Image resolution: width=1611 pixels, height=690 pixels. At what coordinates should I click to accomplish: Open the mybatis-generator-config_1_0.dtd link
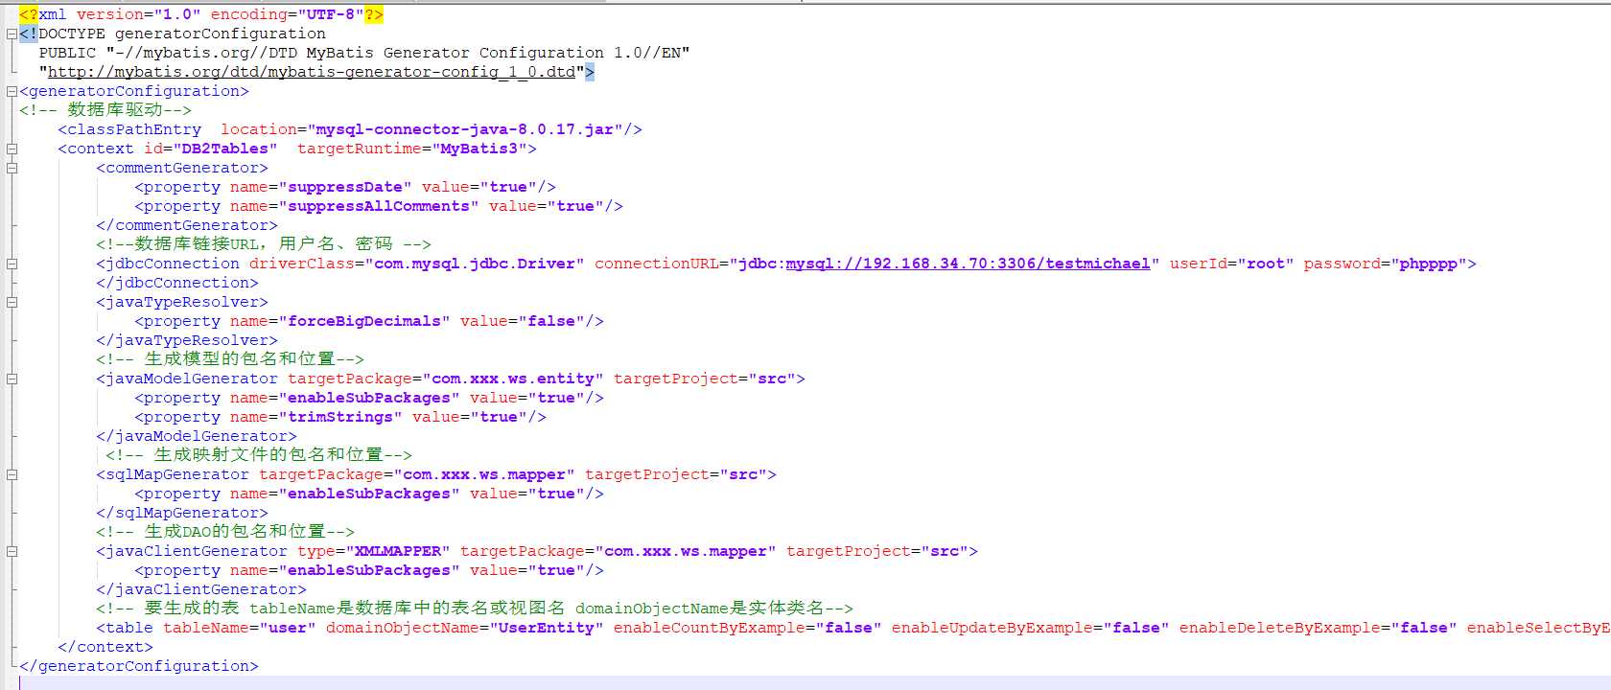coord(312,72)
